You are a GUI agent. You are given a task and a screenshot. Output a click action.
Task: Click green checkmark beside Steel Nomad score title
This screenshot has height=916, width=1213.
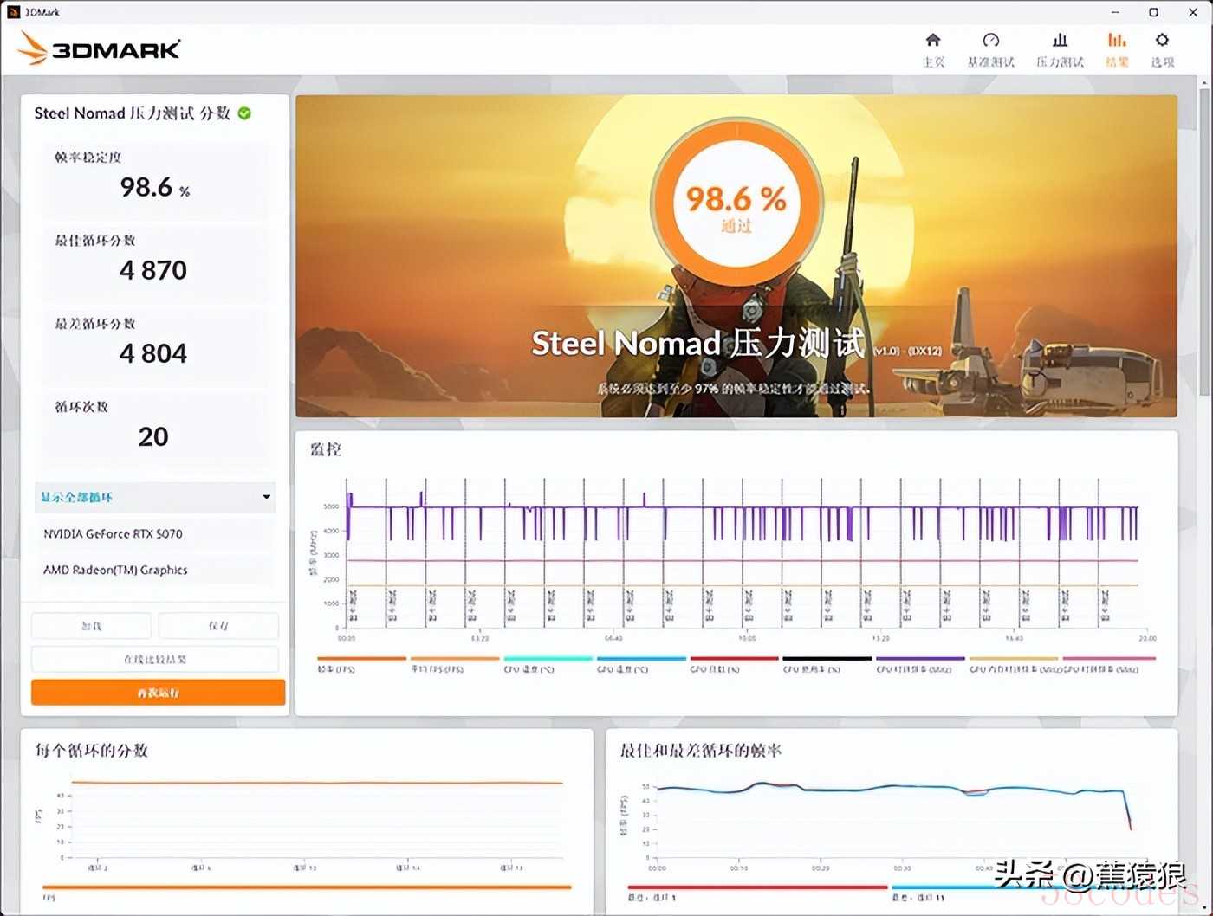pos(245,113)
